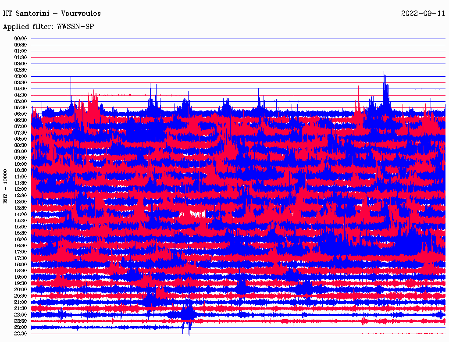Click the 19:30 time label
This screenshot has height=342, width=449.
point(21,283)
